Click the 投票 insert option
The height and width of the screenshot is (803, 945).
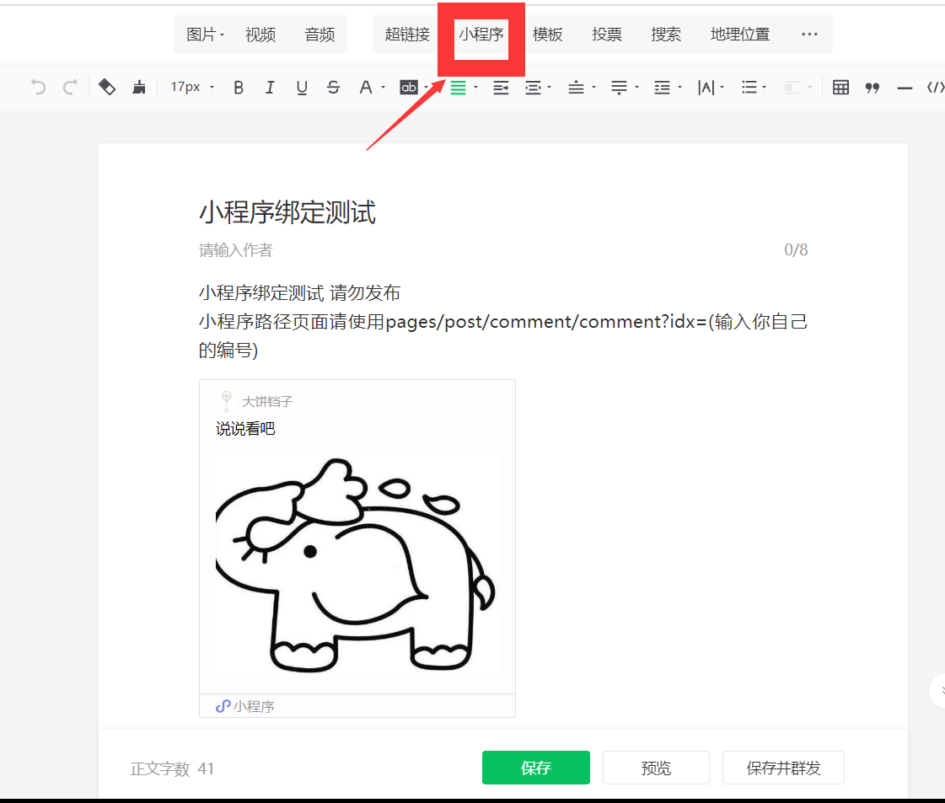point(606,35)
